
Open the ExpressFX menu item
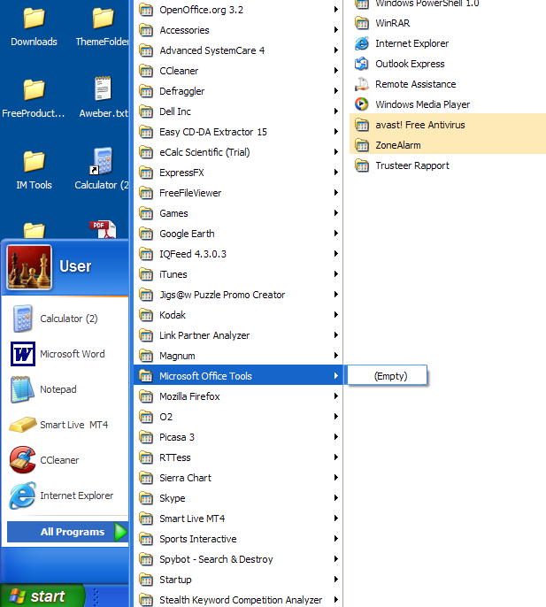[238, 173]
